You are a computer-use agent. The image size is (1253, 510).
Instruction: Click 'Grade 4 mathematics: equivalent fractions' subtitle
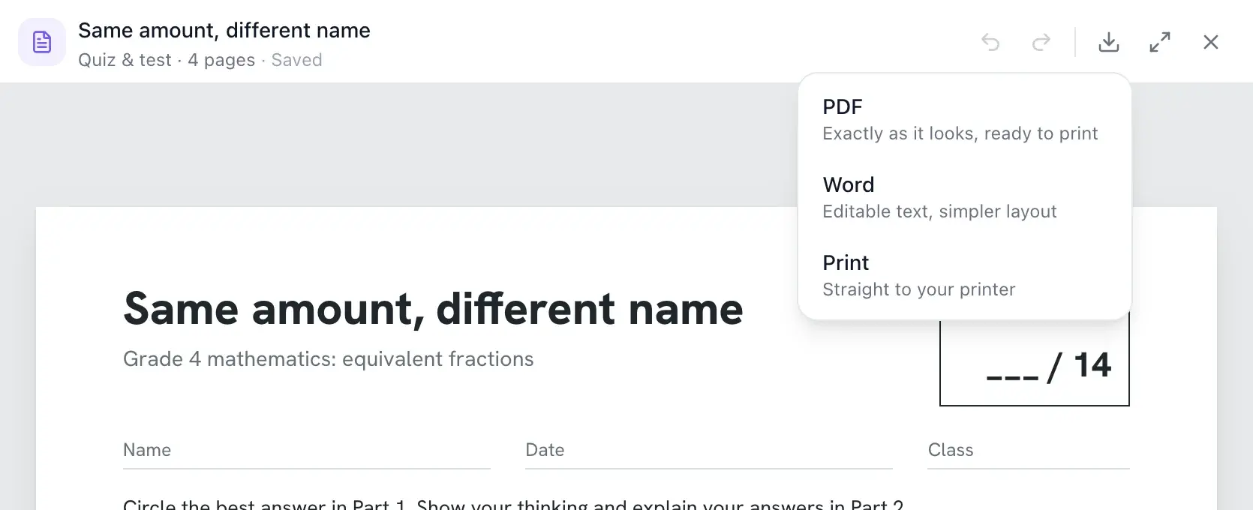[x=328, y=358]
